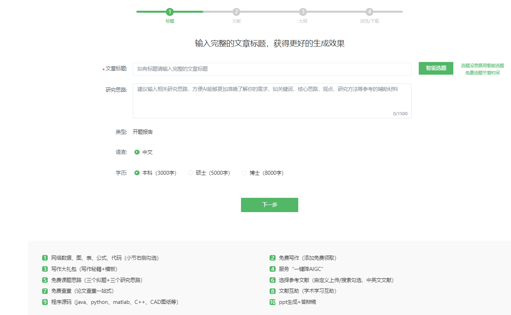
Task: Choose 硕士（5000字）radio option
Action: (x=191, y=173)
